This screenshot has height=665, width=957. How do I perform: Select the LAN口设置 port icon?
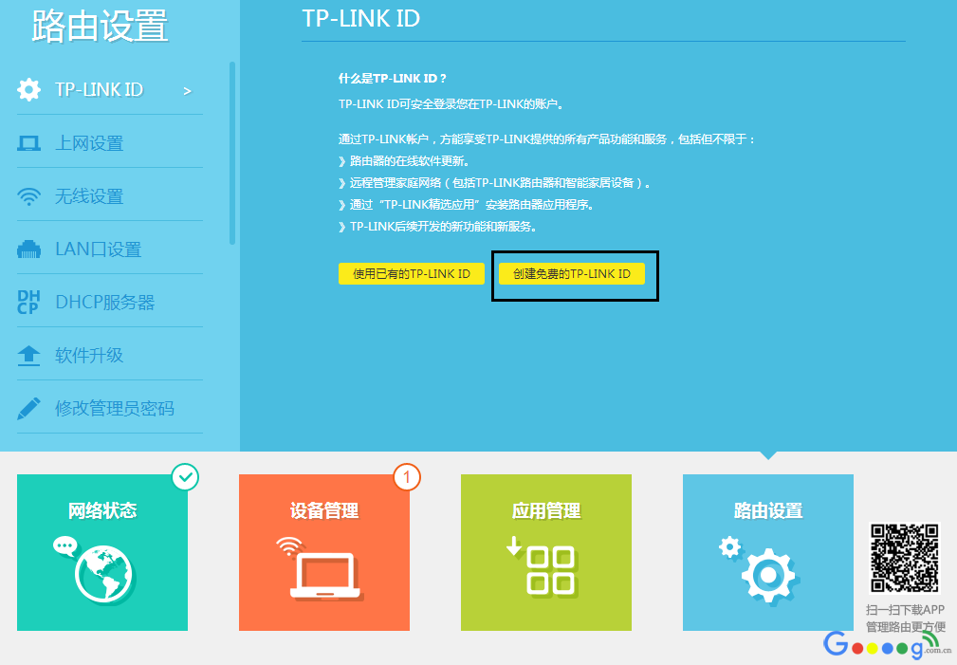[x=29, y=248]
